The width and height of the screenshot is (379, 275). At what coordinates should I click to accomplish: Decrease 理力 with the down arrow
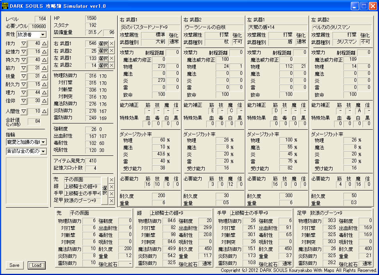pyautogui.click(x=23, y=93)
